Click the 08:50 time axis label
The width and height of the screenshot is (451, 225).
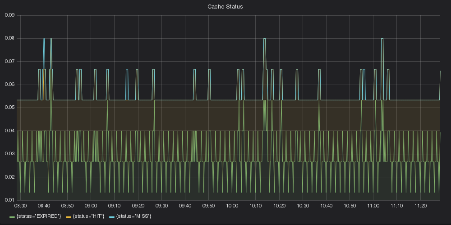point(67,206)
